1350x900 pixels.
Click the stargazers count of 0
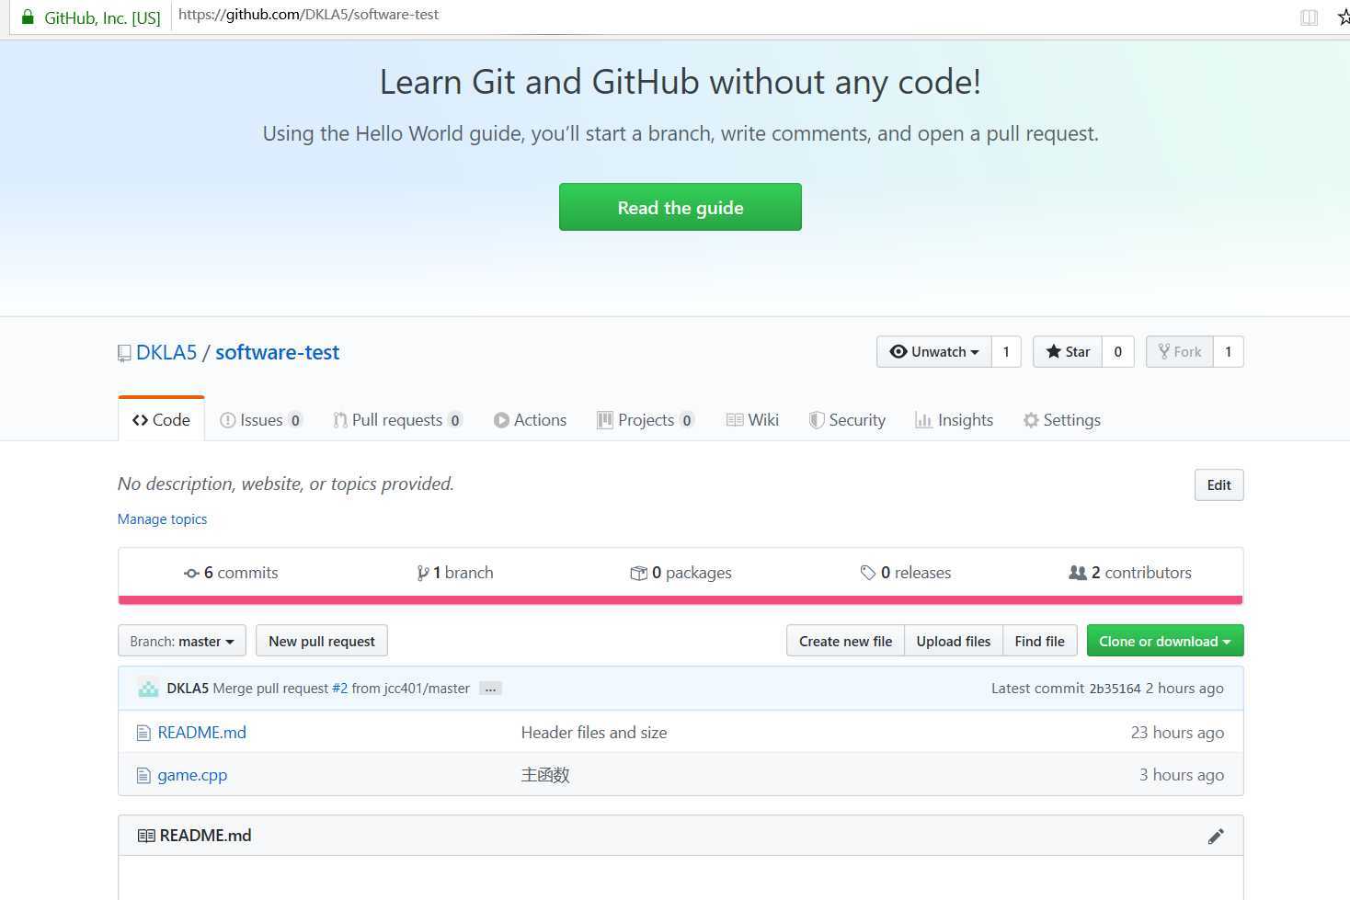click(x=1117, y=351)
